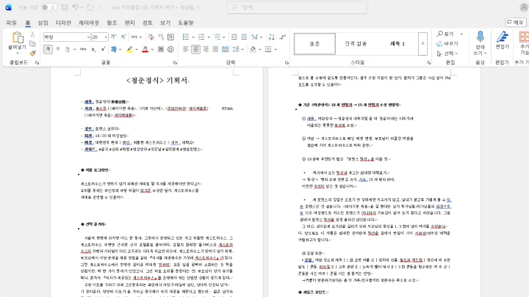Apply the Normal (표준) style
Viewport: 529px width, 297px height.
pos(314,44)
